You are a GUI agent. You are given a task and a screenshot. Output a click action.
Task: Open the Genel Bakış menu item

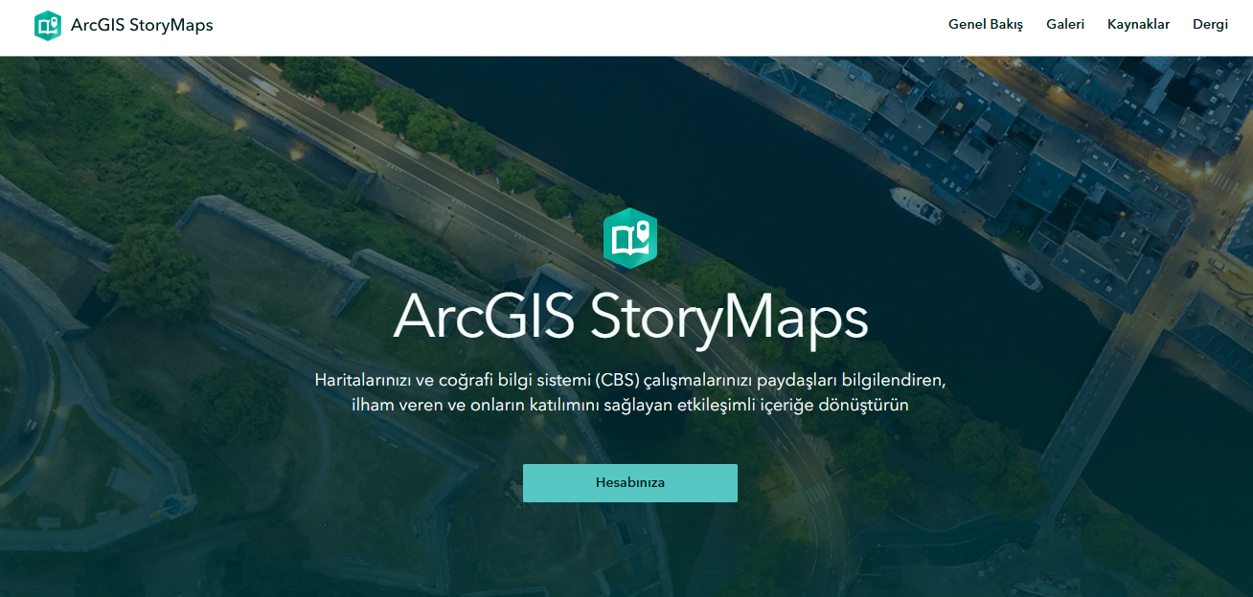[986, 25]
